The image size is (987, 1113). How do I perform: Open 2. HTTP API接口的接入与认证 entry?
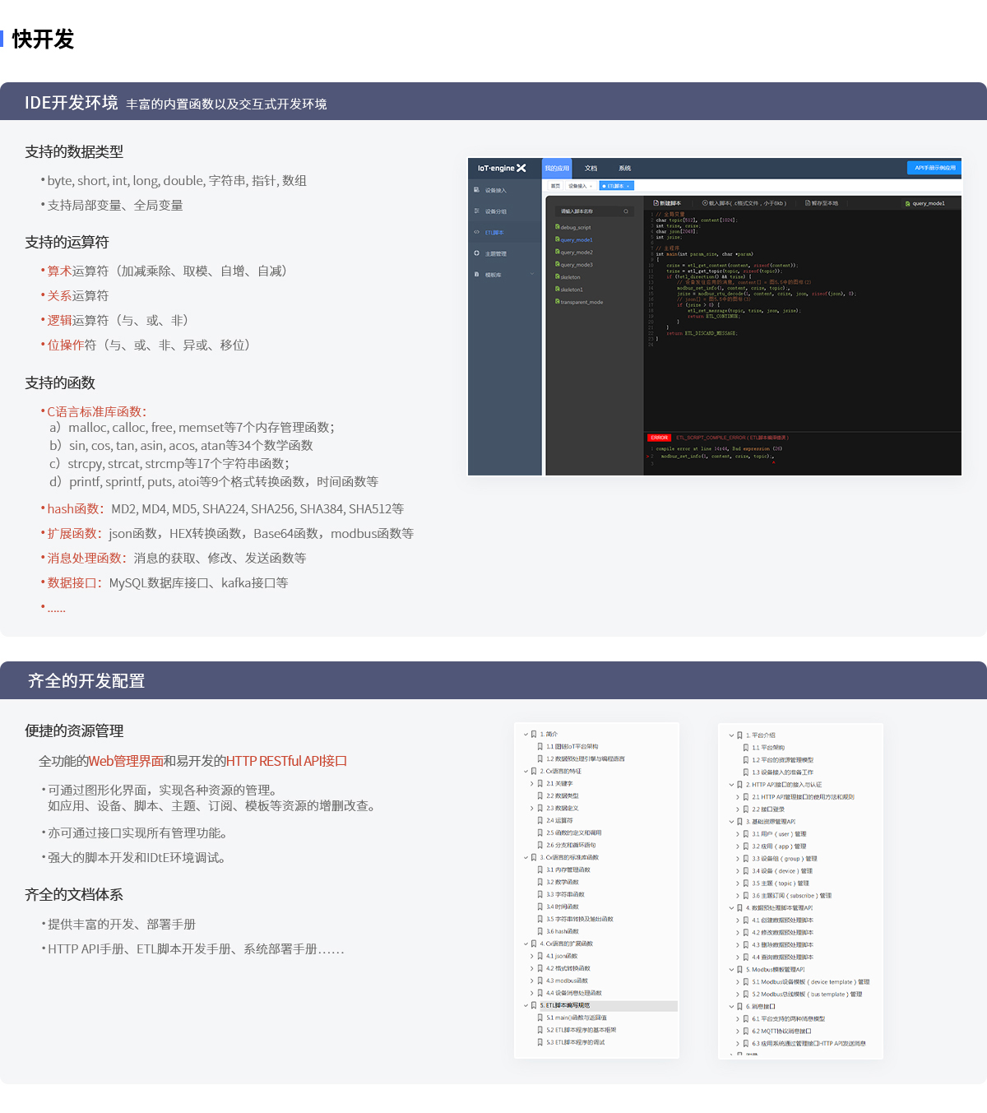(x=784, y=785)
